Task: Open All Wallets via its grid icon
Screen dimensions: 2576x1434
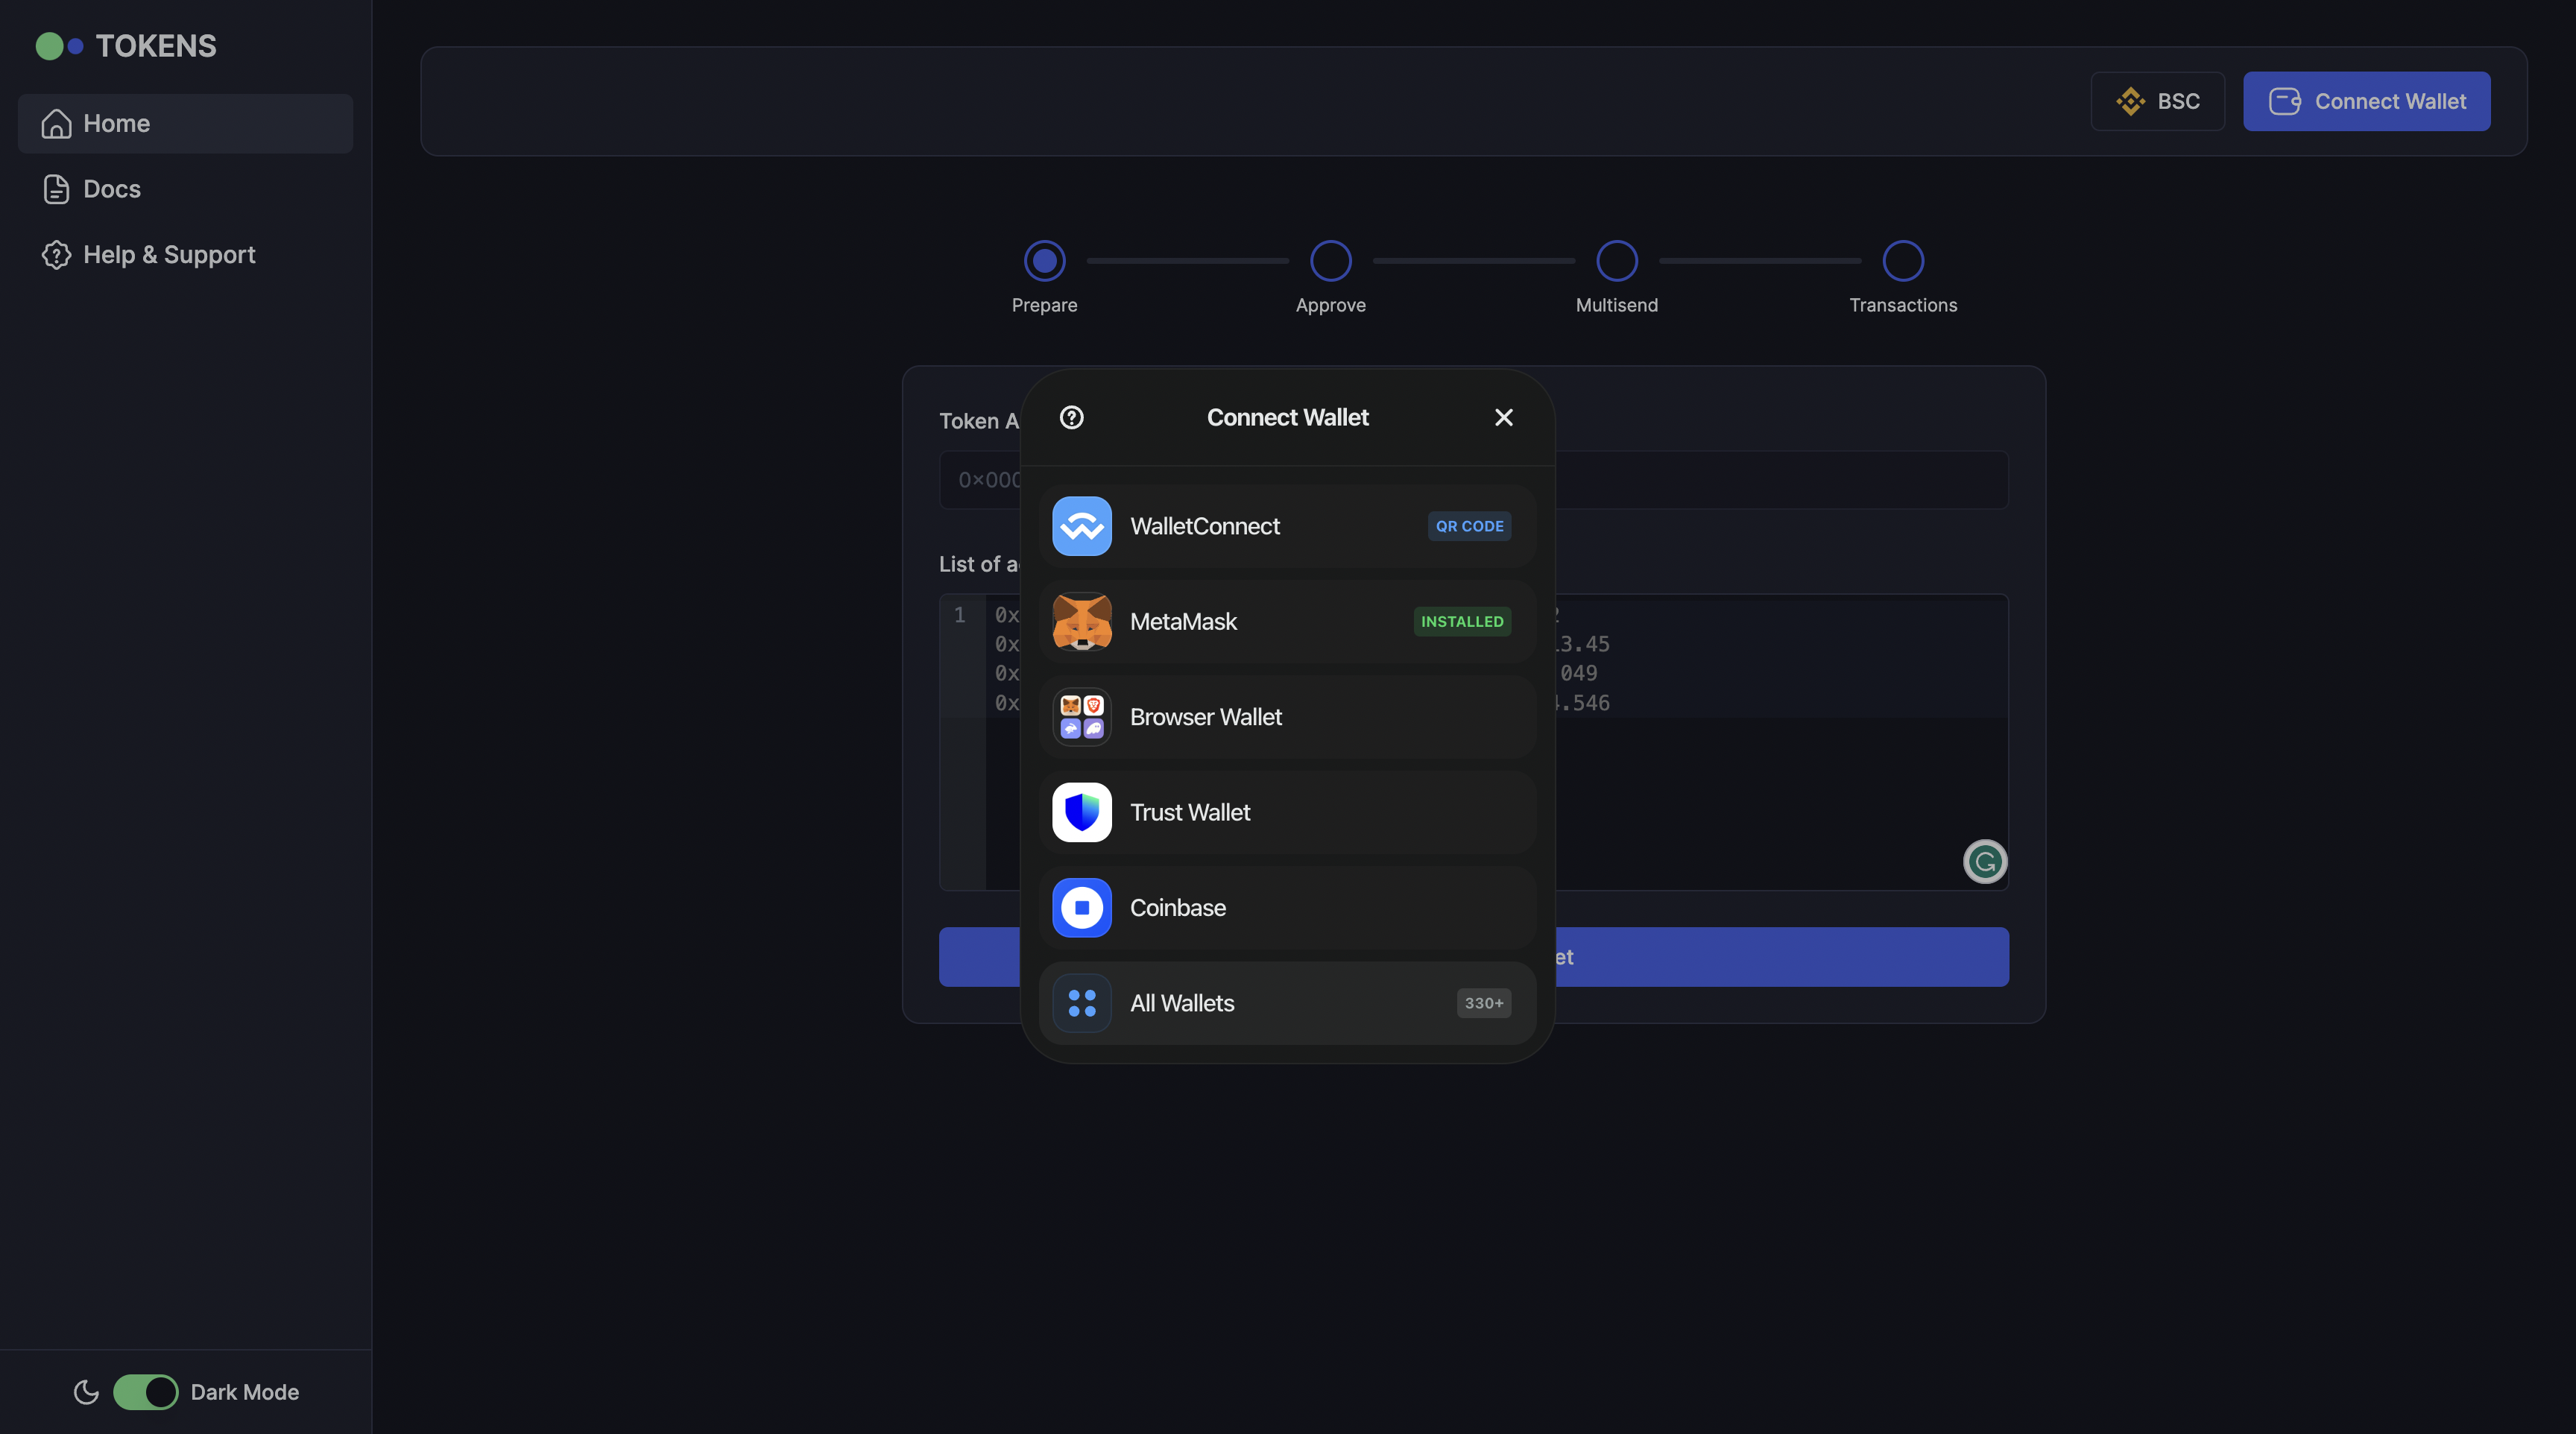Action: (x=1081, y=1003)
